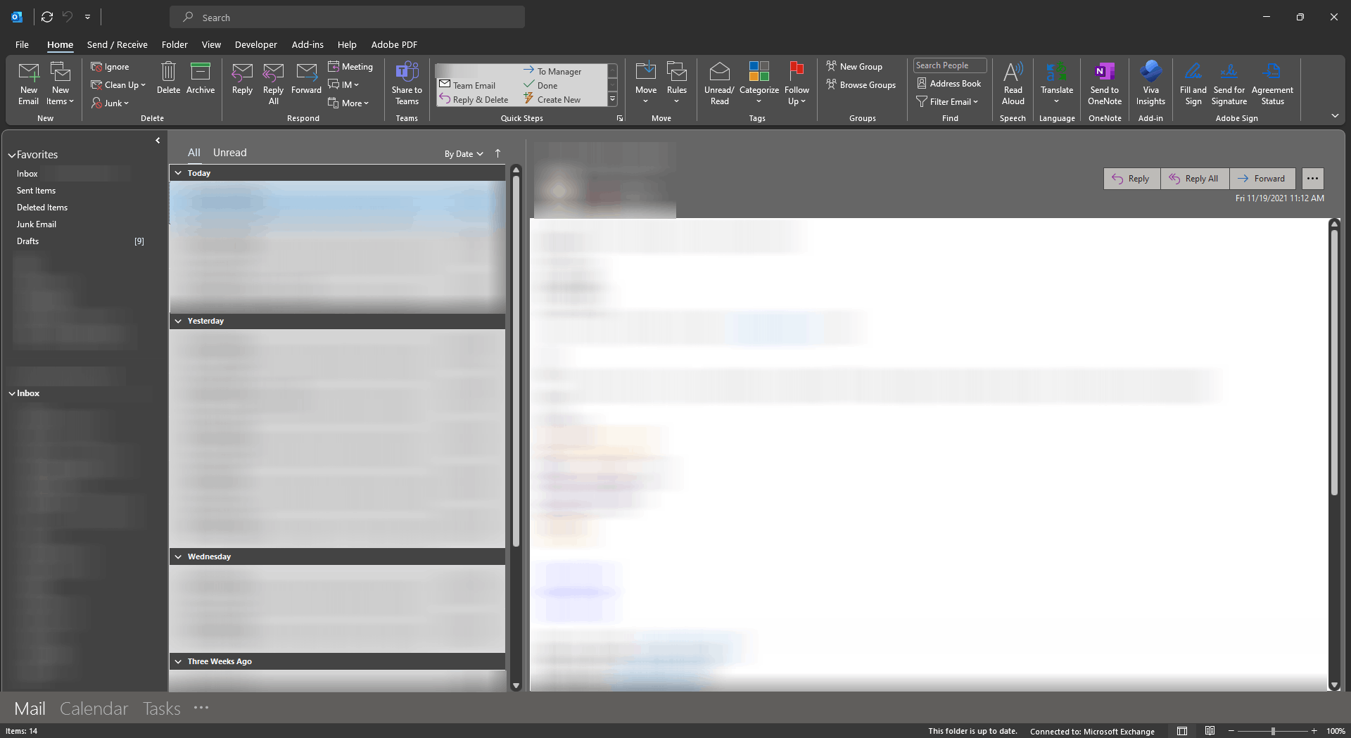The width and height of the screenshot is (1351, 738).
Task: Share message to Teams
Action: [x=407, y=84]
